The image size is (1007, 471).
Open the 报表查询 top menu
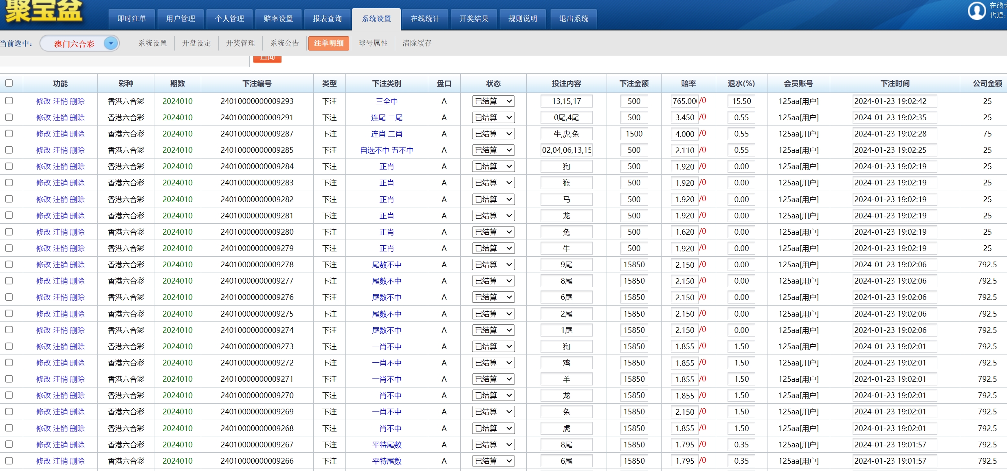tap(327, 19)
